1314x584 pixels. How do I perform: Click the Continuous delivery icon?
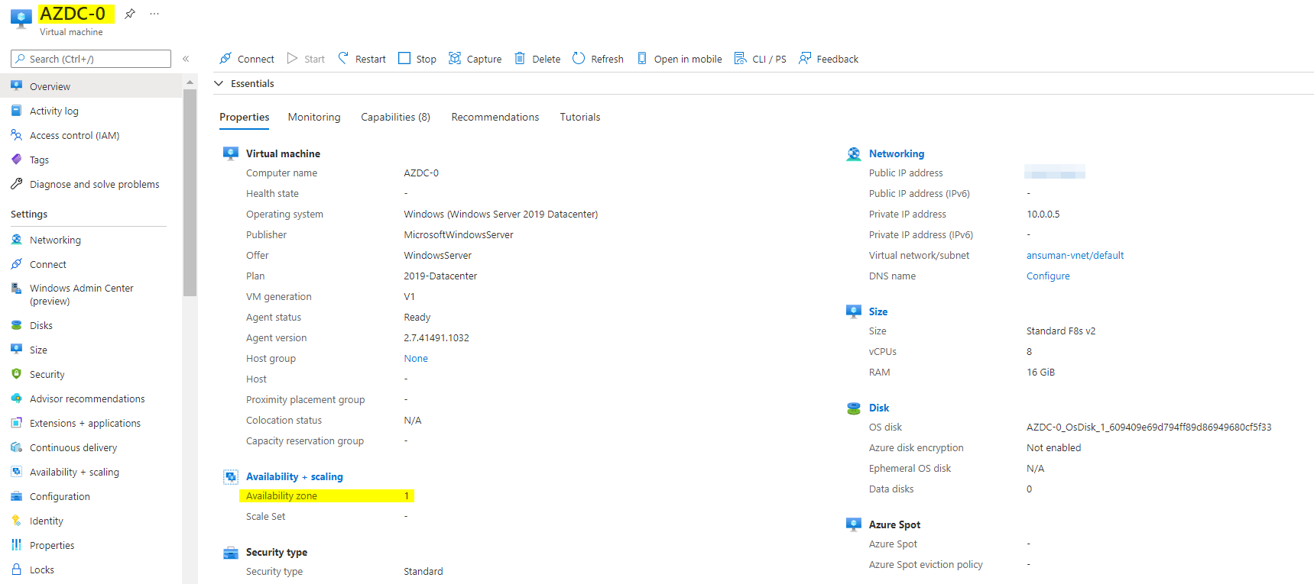[16, 447]
